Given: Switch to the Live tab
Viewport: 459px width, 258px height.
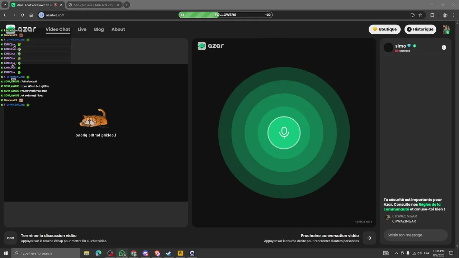Looking at the screenshot, I should pyautogui.click(x=82, y=29).
